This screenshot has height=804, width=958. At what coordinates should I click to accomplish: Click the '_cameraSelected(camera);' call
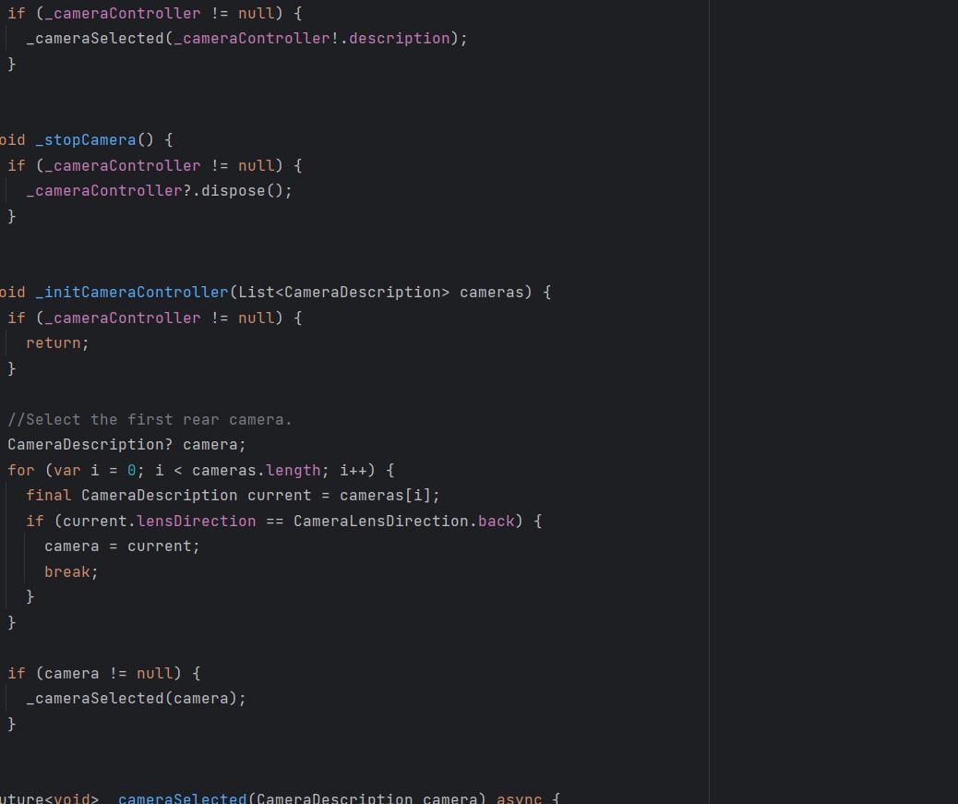click(x=136, y=698)
